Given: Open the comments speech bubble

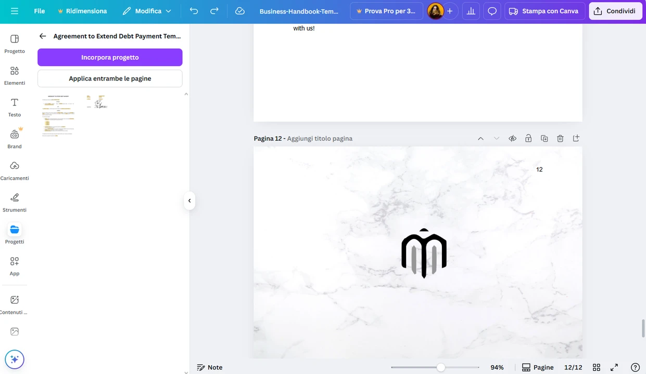Looking at the screenshot, I should click(492, 11).
